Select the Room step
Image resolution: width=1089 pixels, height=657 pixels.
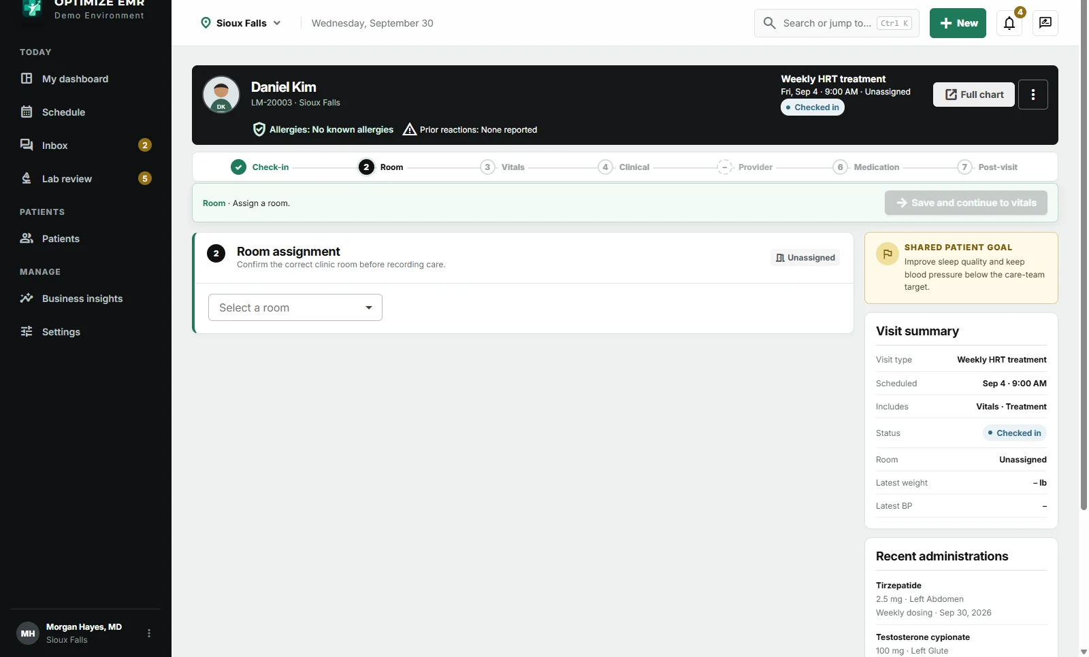[381, 167]
